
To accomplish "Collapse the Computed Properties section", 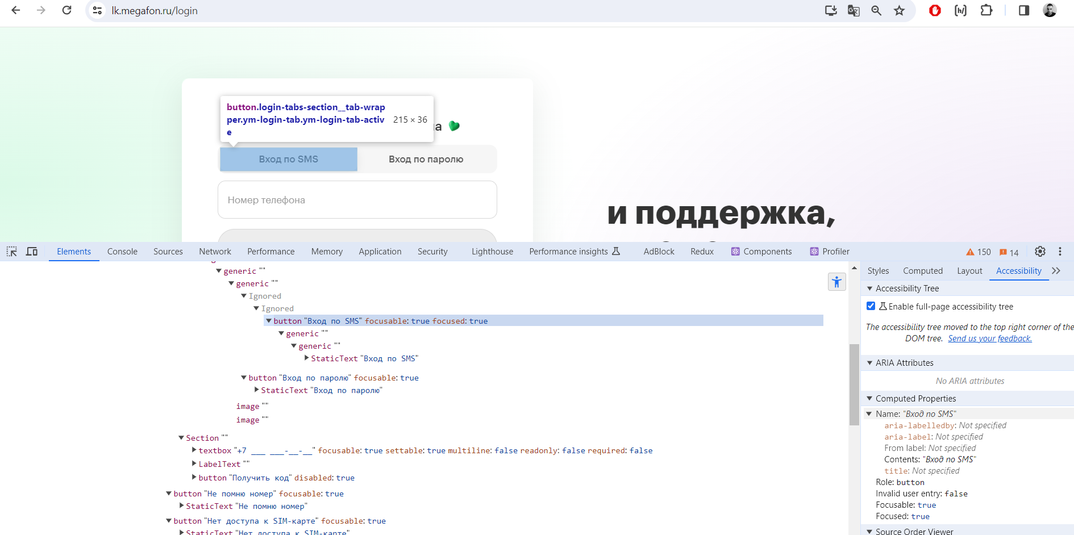I will click(x=869, y=399).
